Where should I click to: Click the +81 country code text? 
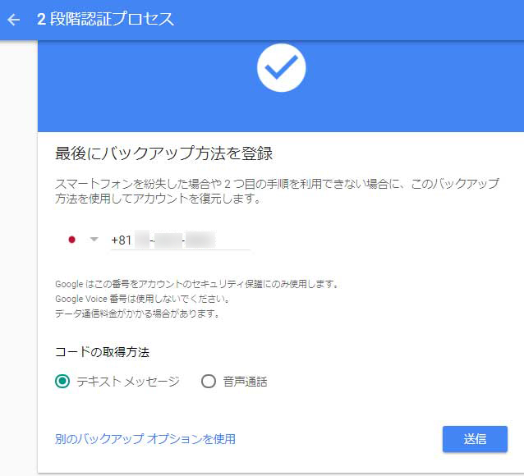pos(121,240)
